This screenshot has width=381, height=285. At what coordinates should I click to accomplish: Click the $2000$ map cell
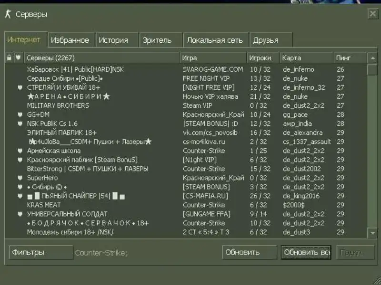click(x=293, y=205)
